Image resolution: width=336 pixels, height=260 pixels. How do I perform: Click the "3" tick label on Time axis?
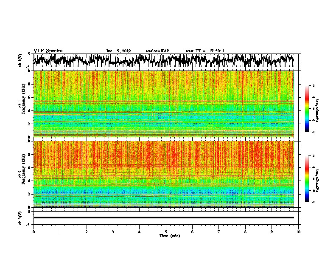(x=113, y=232)
